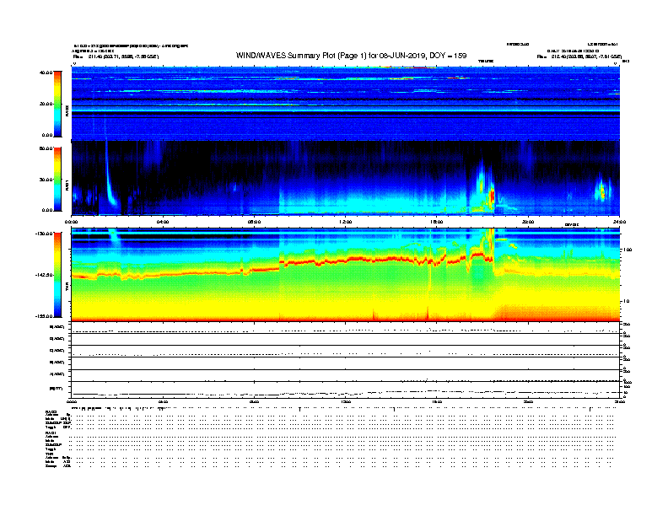Click the red plasma line near 12:00
The height and width of the screenshot is (516, 668).
346,261
